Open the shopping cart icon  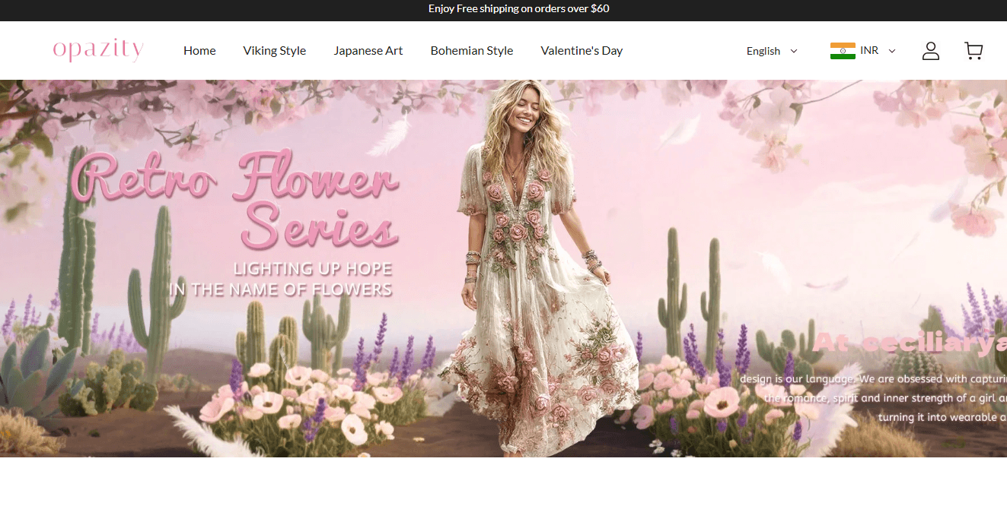tap(973, 51)
